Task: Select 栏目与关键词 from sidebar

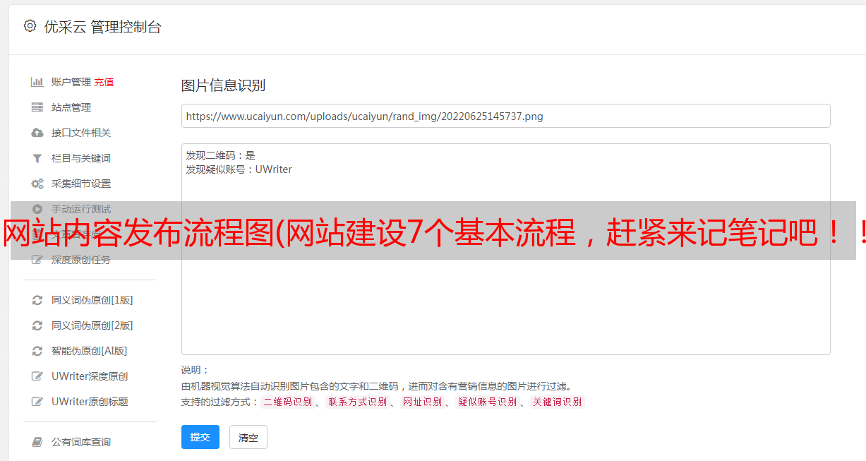Action: click(x=81, y=158)
